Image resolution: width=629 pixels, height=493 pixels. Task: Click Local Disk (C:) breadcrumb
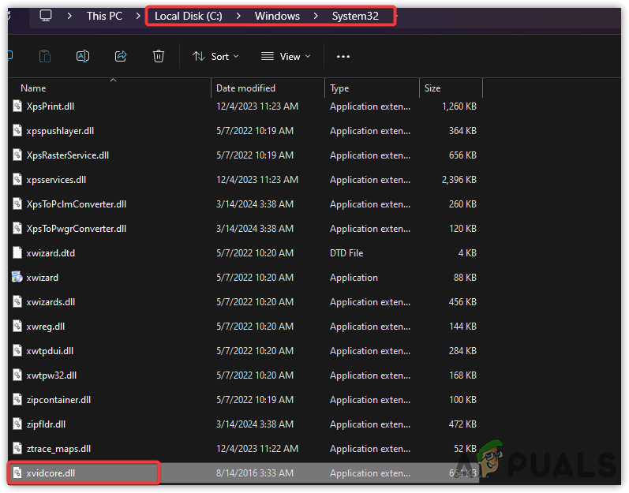point(188,16)
